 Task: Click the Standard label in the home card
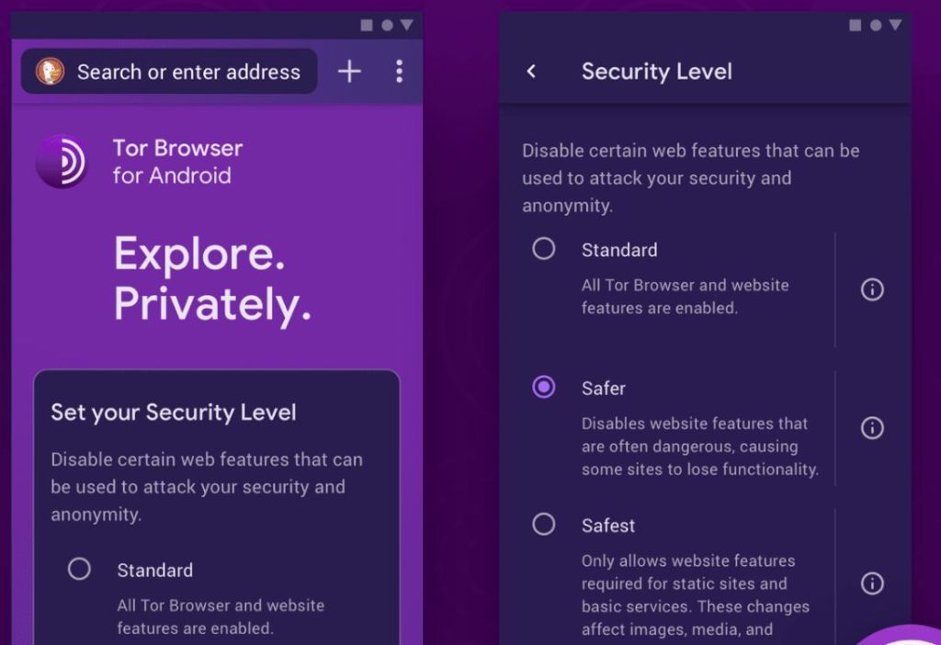154,570
